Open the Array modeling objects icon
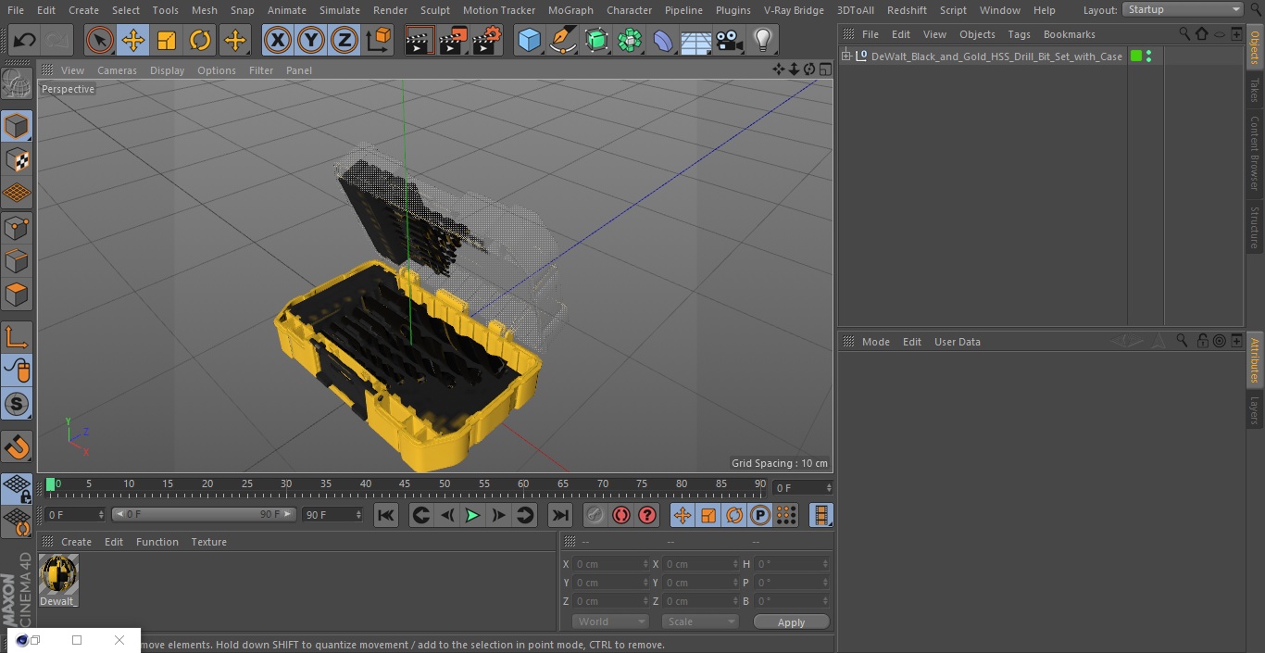Viewport: 1265px width, 653px height. coord(630,40)
